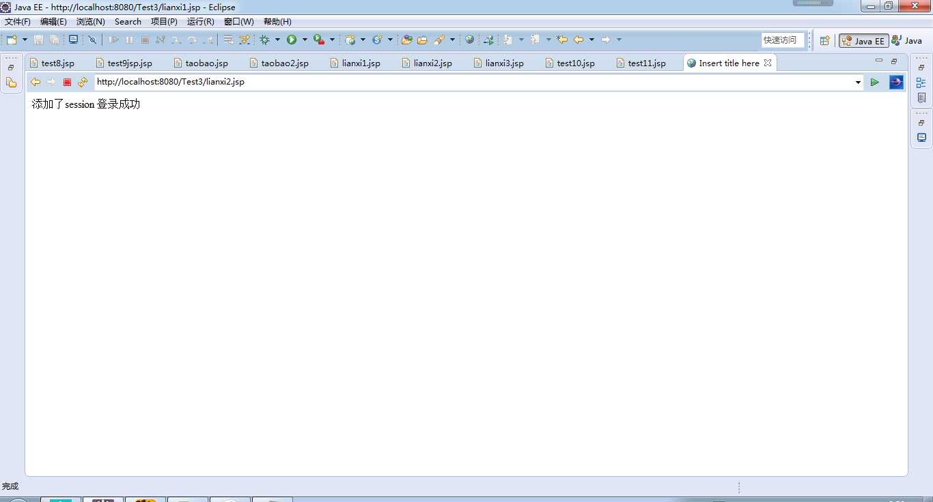Expand the Search dropdown arrow
933x502 pixels.
point(452,40)
